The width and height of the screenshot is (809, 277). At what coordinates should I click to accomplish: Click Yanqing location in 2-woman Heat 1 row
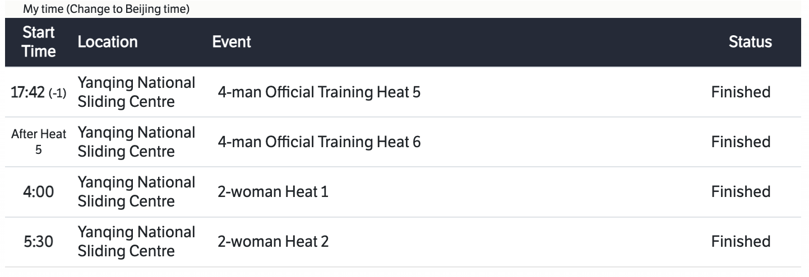coord(136,192)
